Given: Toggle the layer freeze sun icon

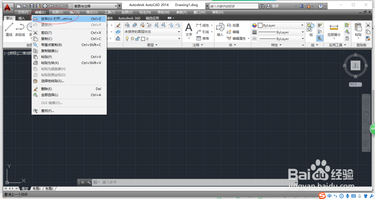Looking at the screenshot, I should click(132, 39).
